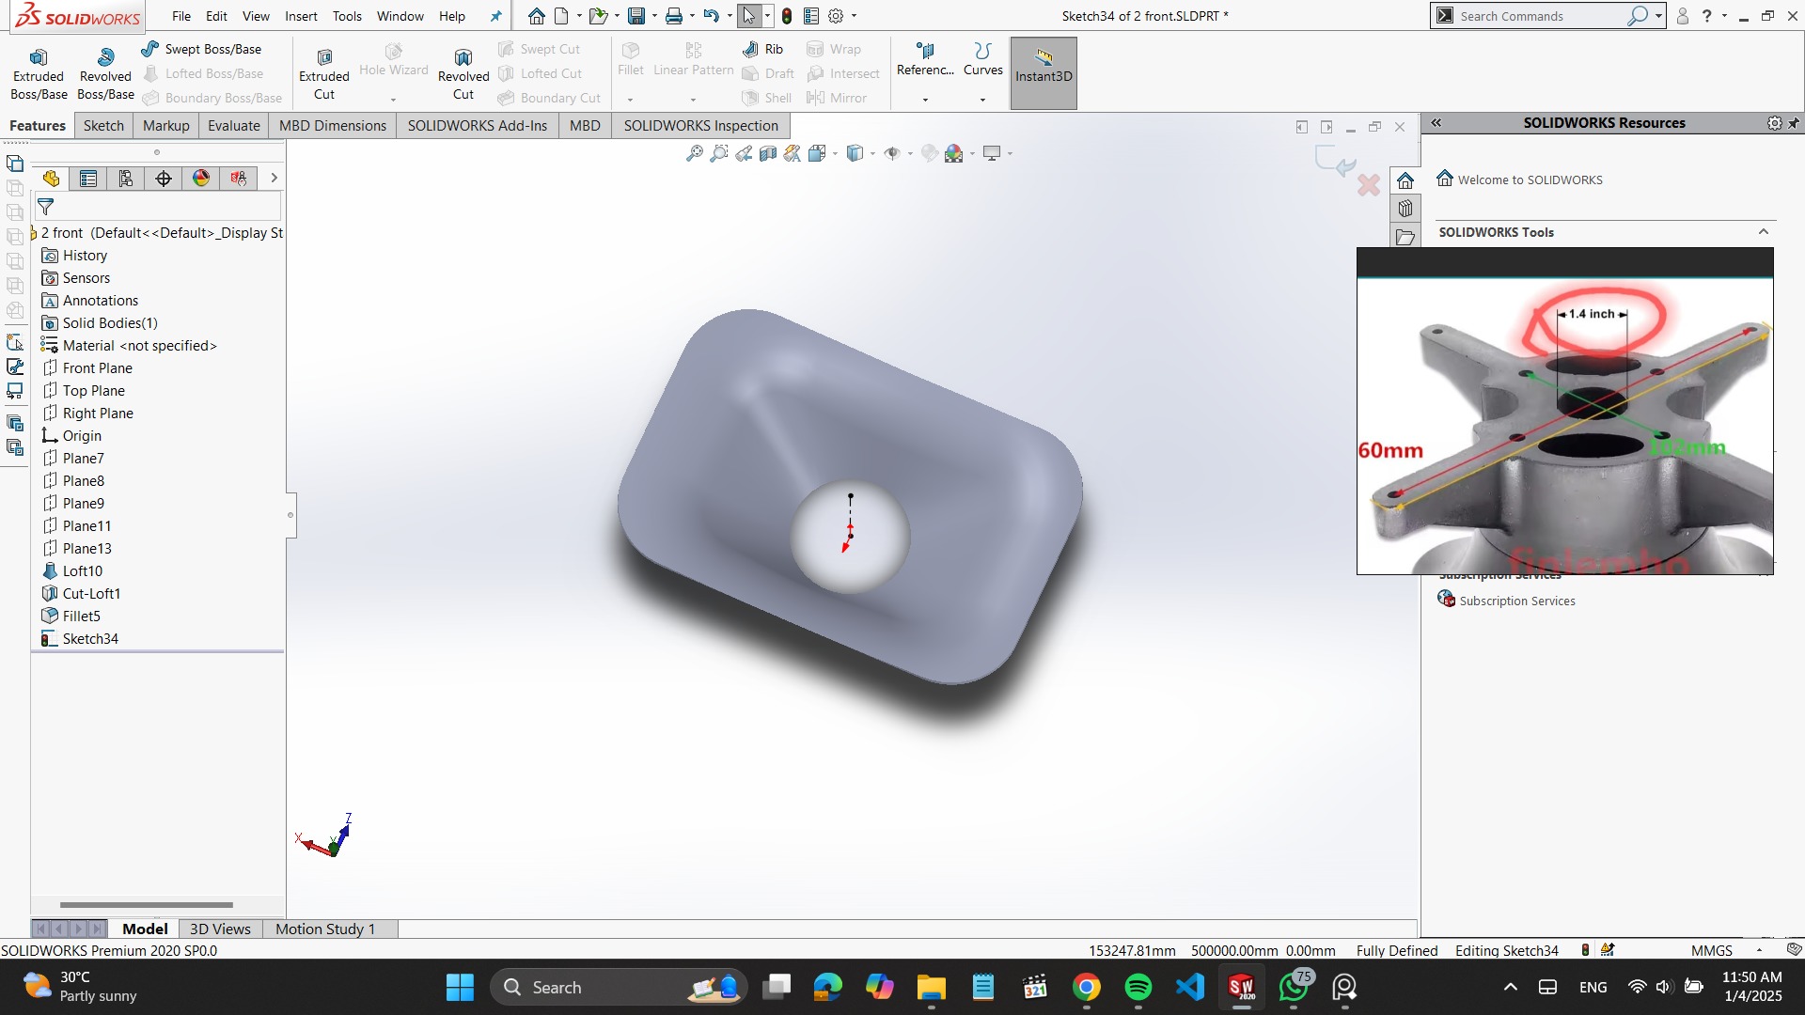Screen dimensions: 1805x1015
Task: Select the Swept Boss/Base tool
Action: click(201, 49)
